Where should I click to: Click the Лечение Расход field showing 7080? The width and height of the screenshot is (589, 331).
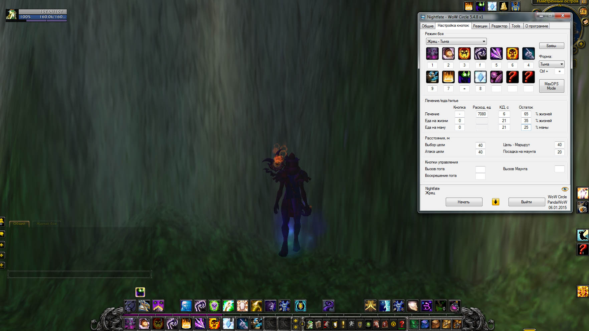point(481,114)
